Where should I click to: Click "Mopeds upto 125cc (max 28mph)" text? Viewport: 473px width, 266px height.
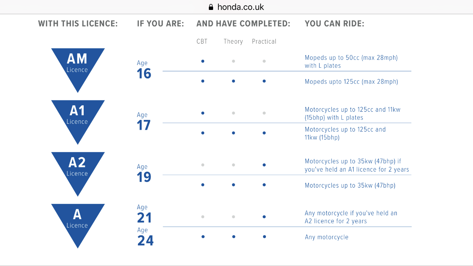351,82
